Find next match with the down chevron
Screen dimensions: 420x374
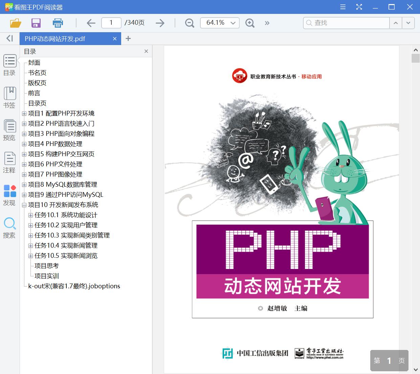click(408, 23)
